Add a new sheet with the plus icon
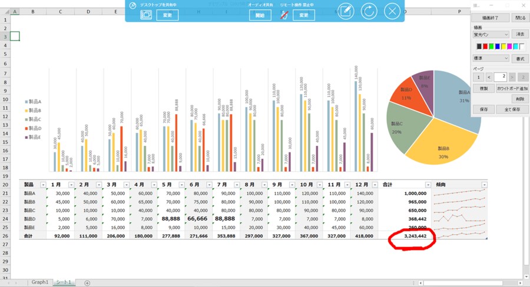530x287 pixels. pyautogui.click(x=87, y=283)
